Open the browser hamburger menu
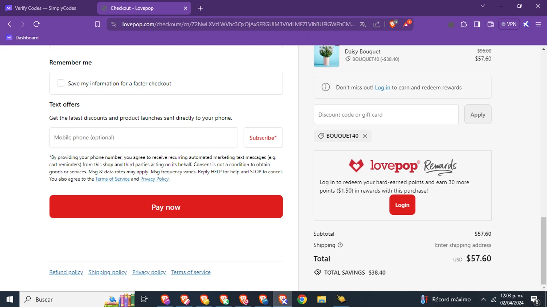547x307 pixels. point(538,24)
